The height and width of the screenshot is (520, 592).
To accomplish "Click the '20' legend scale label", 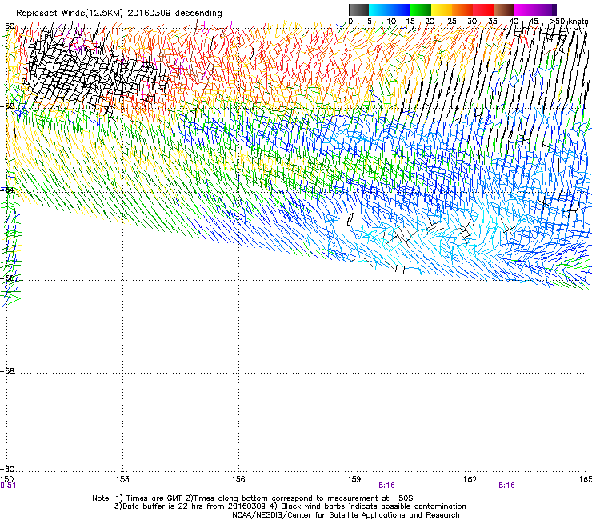I will (x=430, y=22).
